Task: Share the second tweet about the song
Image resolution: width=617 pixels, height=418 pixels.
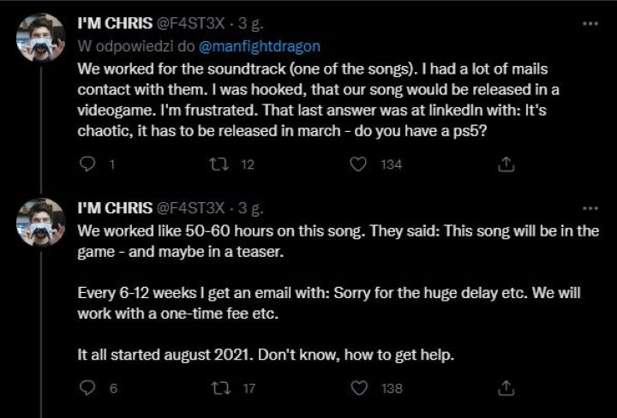Action: (x=506, y=389)
